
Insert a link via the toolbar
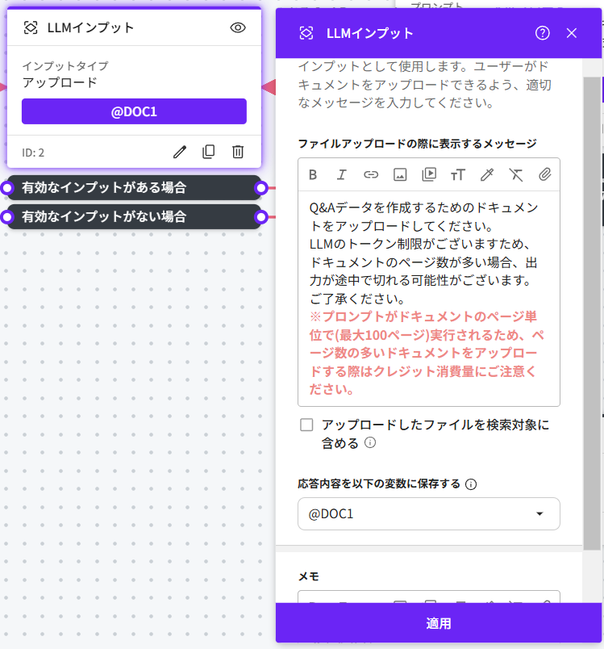370,174
